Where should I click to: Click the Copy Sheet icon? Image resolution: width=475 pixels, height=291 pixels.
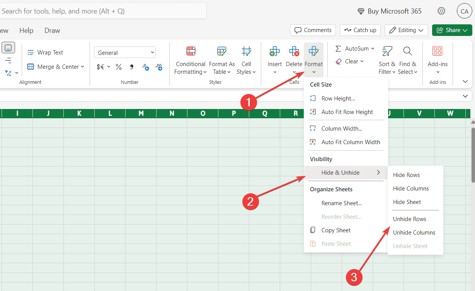313,230
